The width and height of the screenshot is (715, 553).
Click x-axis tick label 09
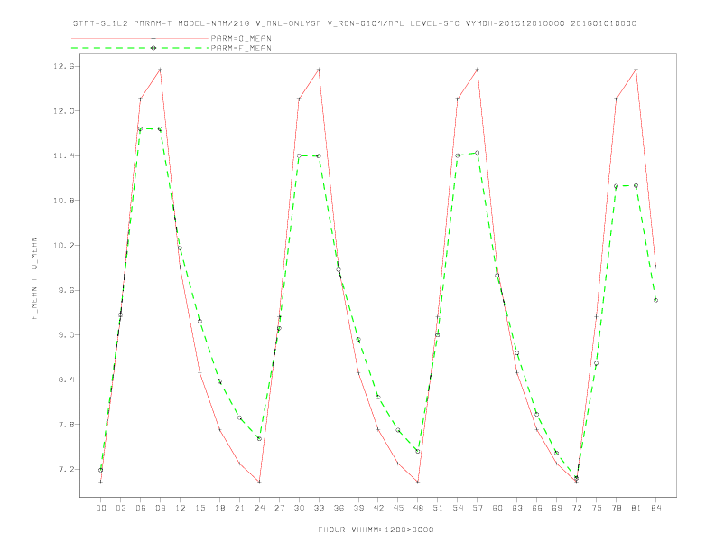[160, 508]
